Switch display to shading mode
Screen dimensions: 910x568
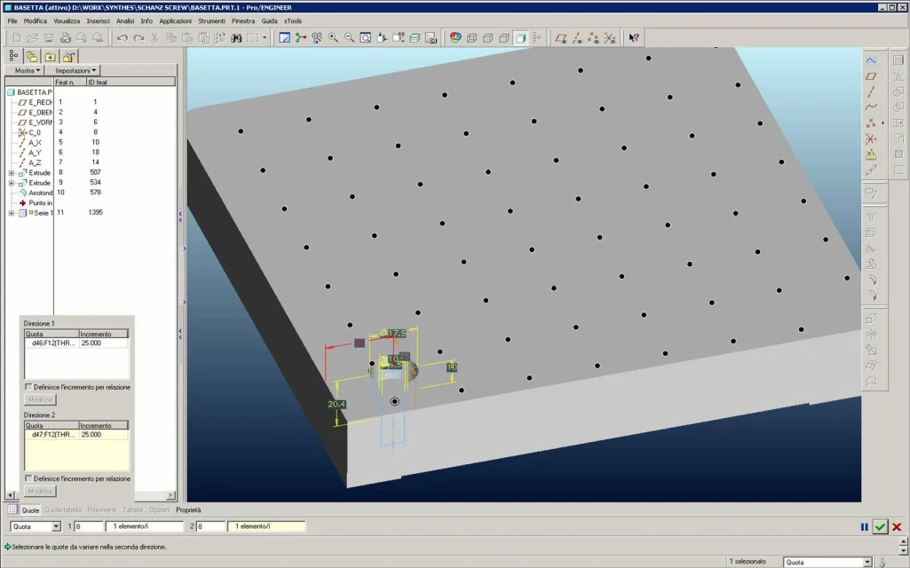520,38
